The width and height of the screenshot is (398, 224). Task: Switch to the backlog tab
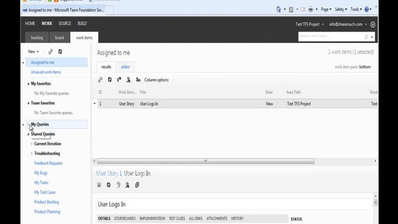pyautogui.click(x=37, y=37)
